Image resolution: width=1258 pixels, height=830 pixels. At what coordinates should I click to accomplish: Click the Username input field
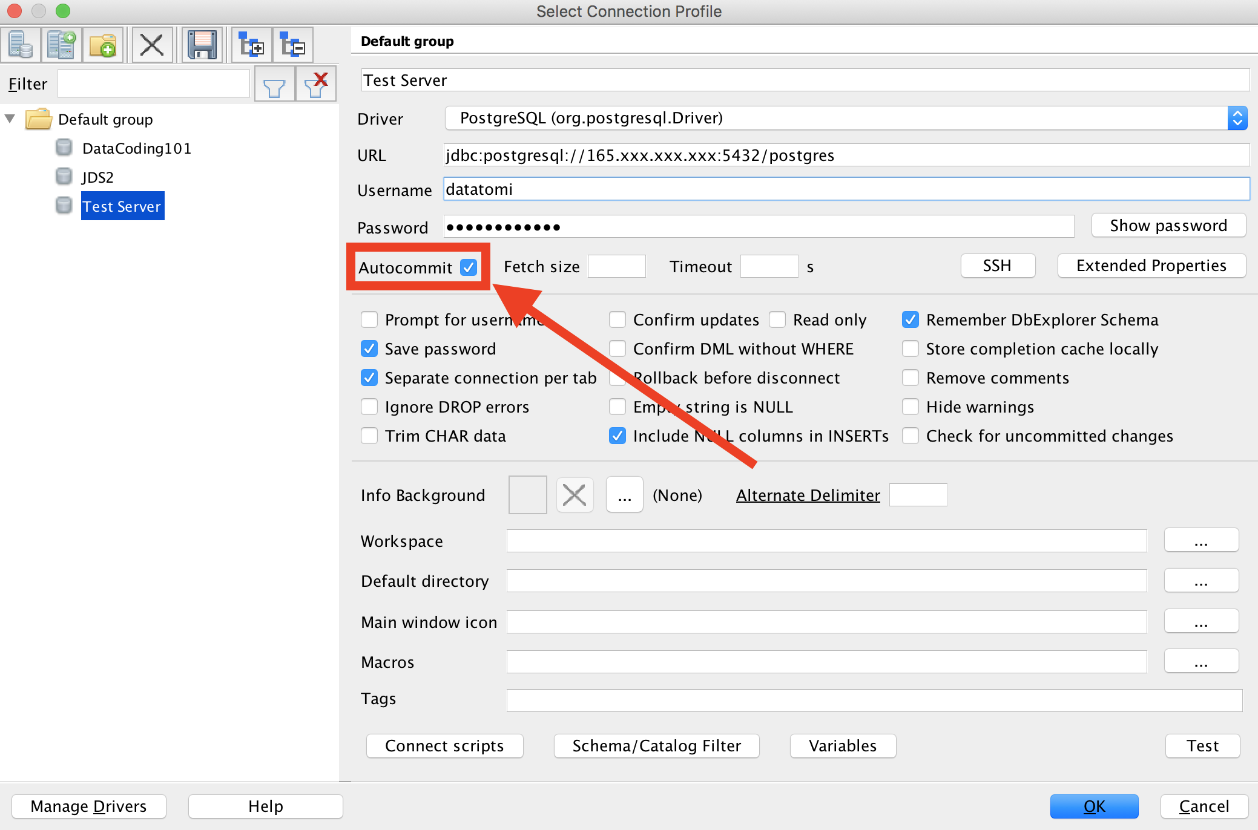click(x=846, y=191)
